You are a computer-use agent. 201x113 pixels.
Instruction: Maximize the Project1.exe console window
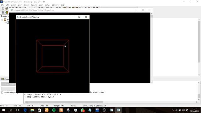pyautogui.click(x=143, y=10)
